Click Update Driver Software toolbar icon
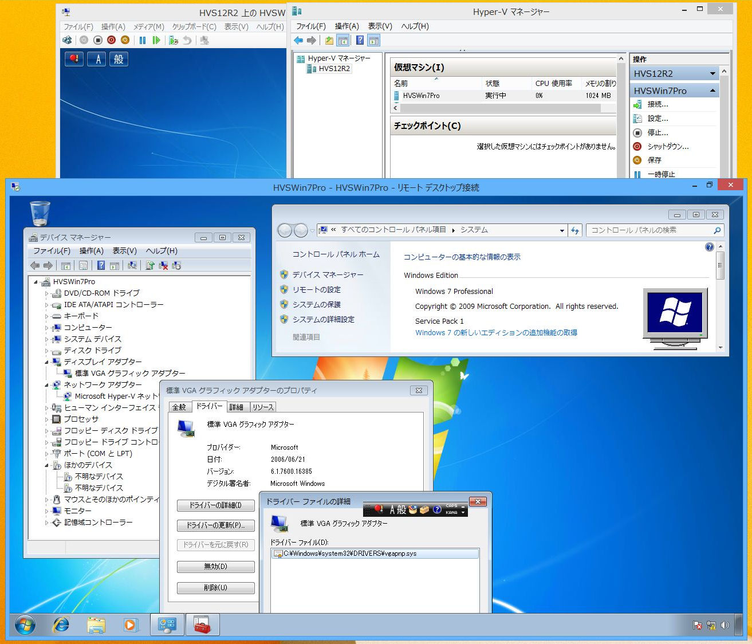The height and width of the screenshot is (644, 752). click(x=150, y=266)
